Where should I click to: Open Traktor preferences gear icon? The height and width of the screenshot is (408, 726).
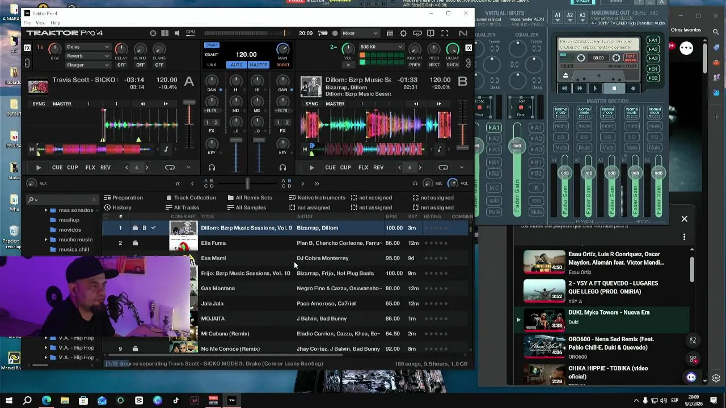403,33
